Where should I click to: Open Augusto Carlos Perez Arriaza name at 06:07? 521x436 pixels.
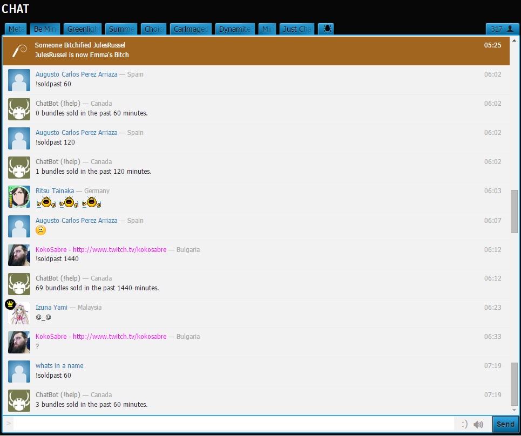[x=77, y=221]
